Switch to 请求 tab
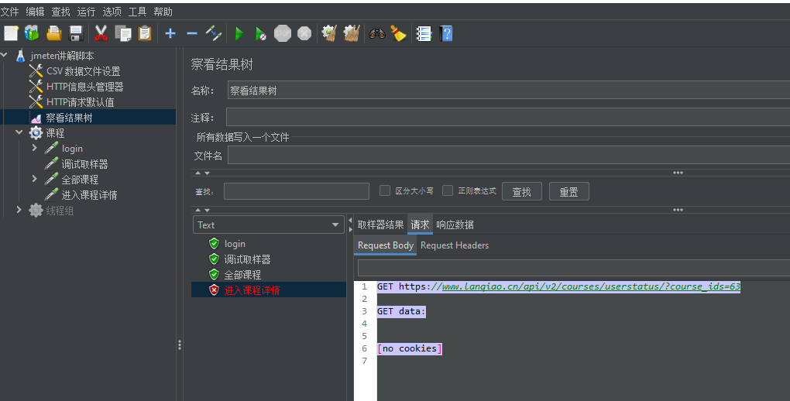 tap(420, 224)
